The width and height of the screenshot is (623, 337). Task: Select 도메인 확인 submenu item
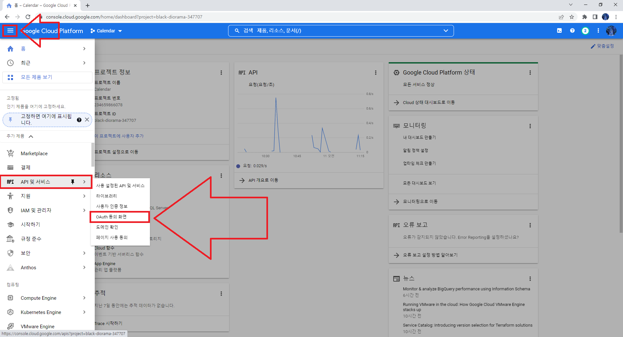click(x=120, y=227)
